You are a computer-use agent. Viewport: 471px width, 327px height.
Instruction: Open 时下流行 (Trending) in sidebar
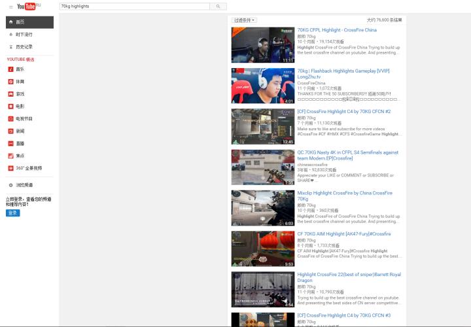(x=24, y=34)
